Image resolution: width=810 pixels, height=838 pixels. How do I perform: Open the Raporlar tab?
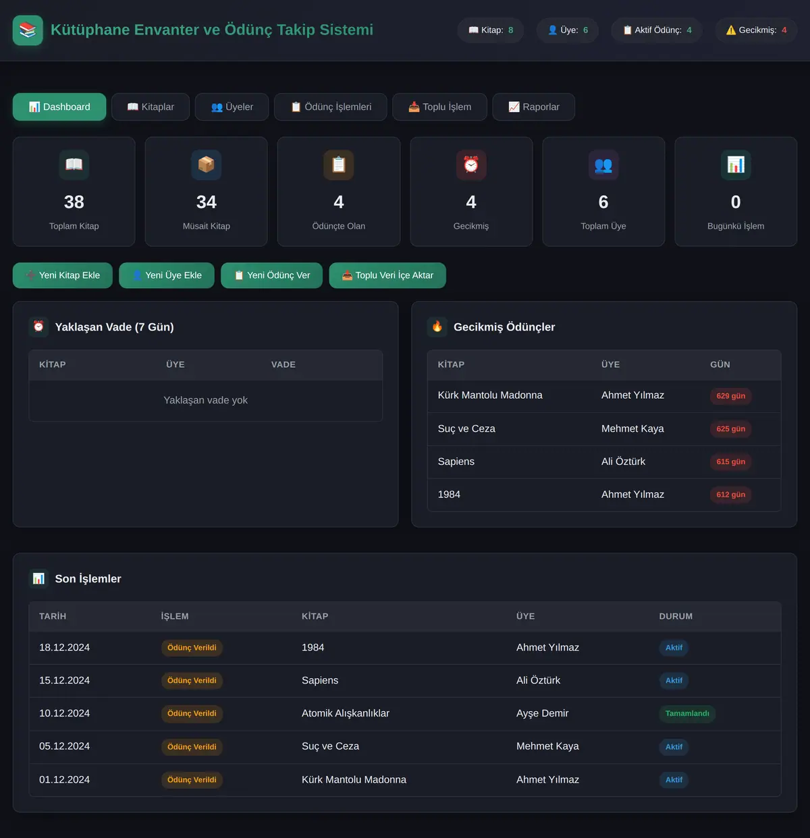(x=534, y=107)
